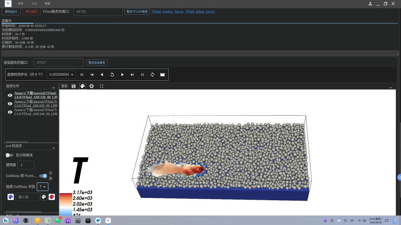Open 选择 CellData 字段 dropdown showing T
The height and width of the screenshot is (225, 401).
[42, 187]
